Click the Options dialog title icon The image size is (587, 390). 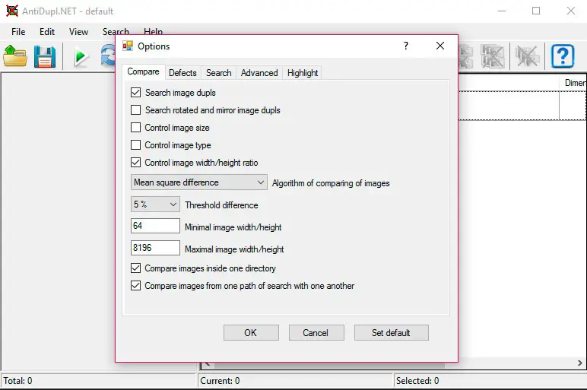[x=128, y=46]
